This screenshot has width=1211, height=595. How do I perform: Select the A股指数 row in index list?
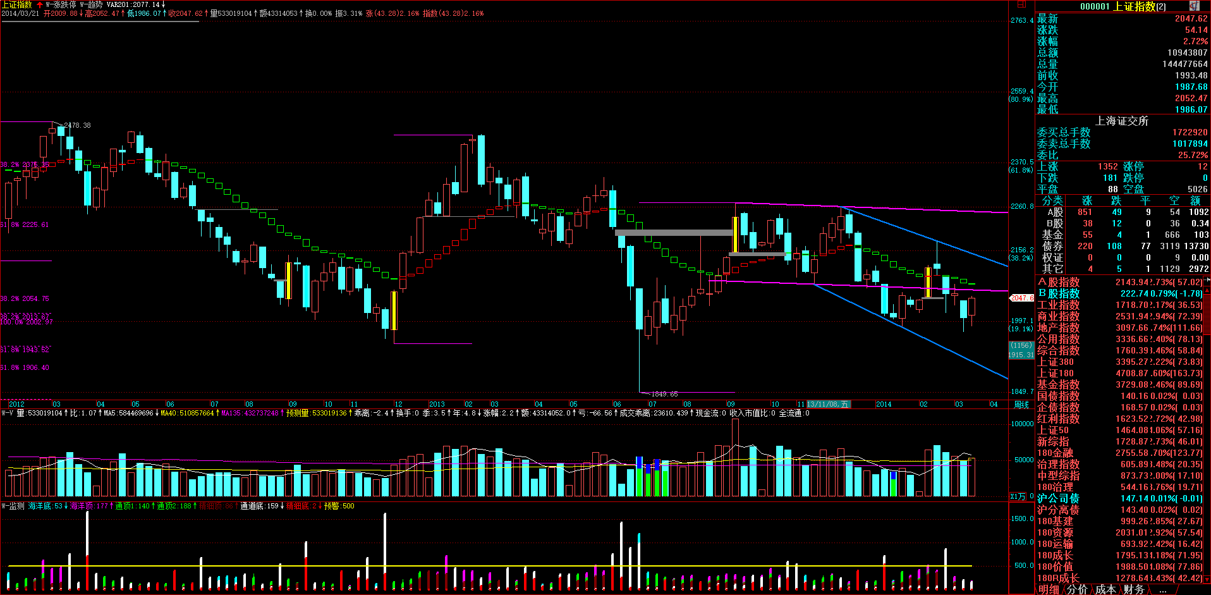click(1058, 282)
